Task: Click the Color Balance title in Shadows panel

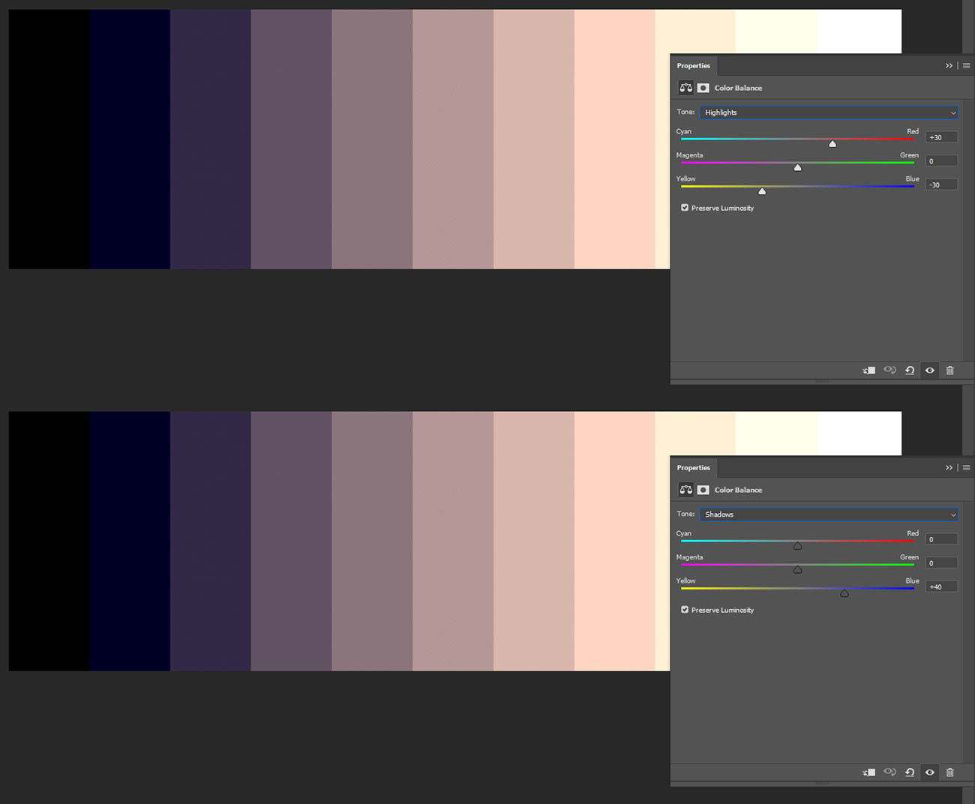Action: click(738, 490)
